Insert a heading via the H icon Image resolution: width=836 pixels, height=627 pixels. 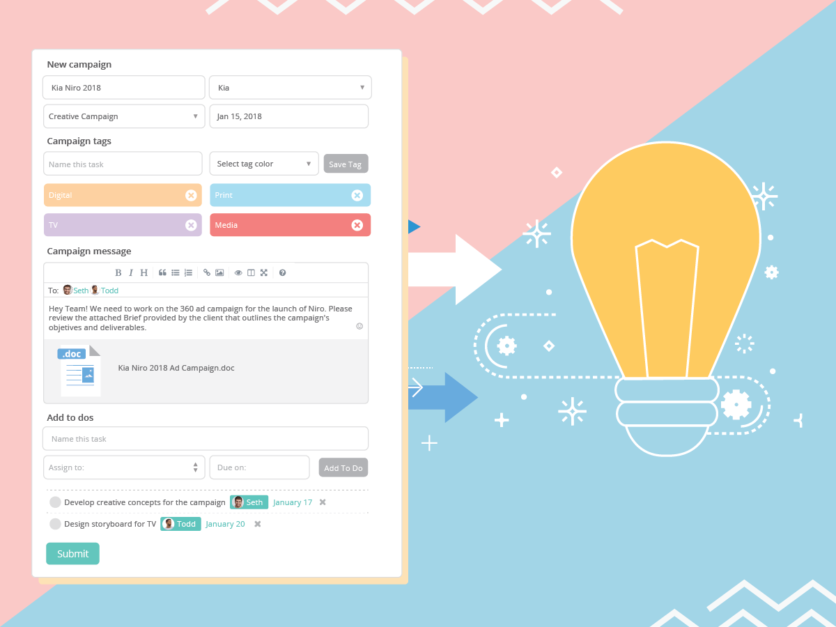tap(144, 272)
